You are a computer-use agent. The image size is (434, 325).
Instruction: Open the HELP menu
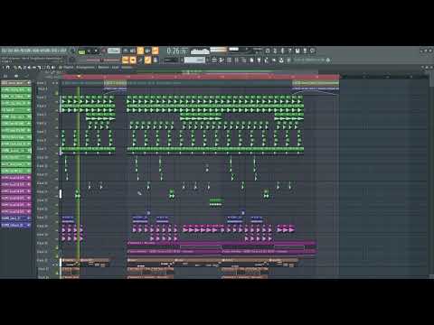pos(62,51)
